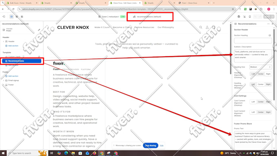Select the Recommendations section in the sidebar
277x156 pixels.
point(22,61)
